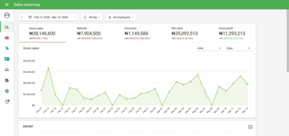Open the Settings gear sidebar icon
The image size is (289, 136).
[x=7, y=91]
